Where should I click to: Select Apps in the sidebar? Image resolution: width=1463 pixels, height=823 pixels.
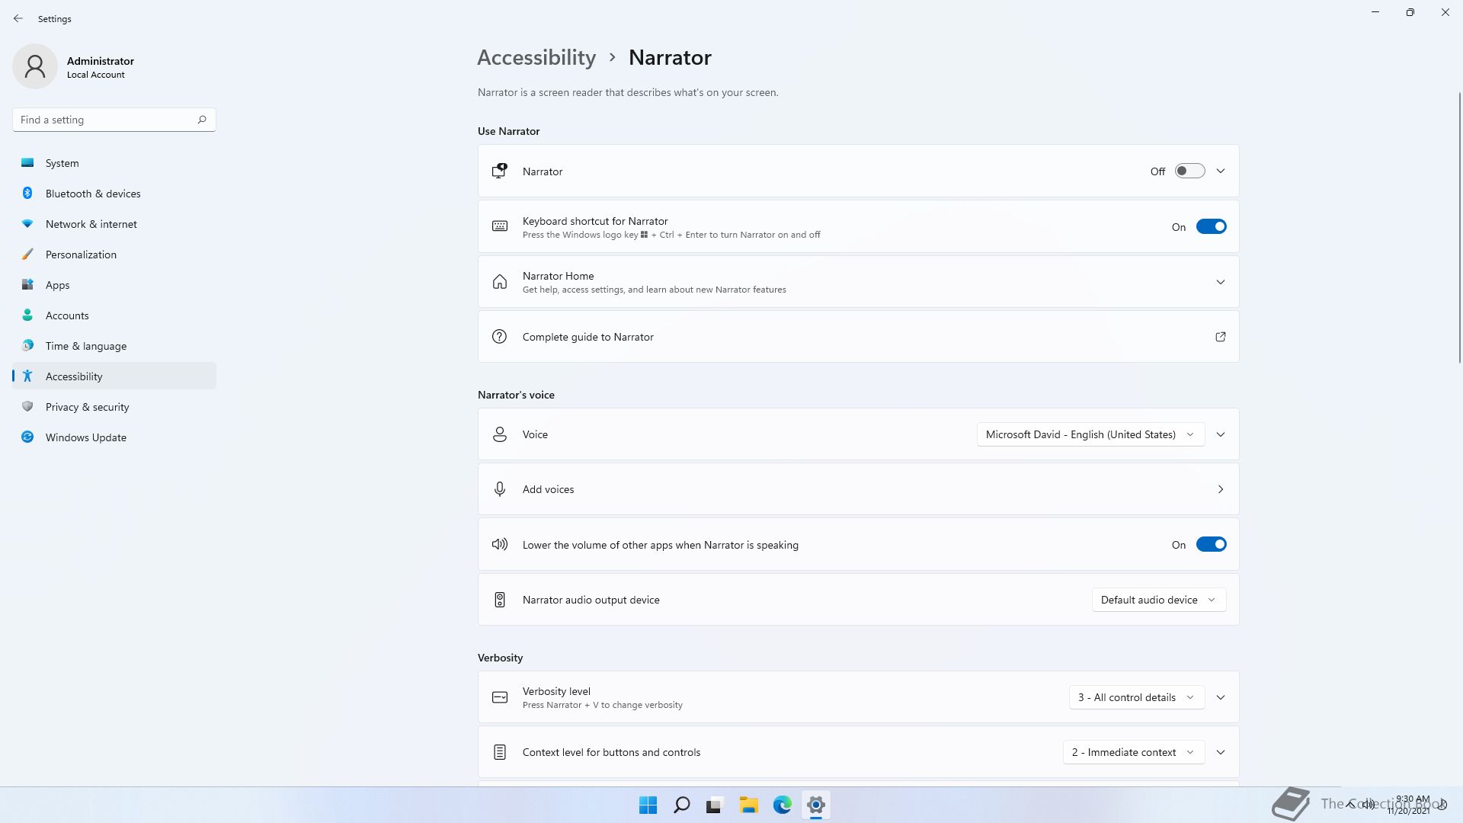tap(114, 285)
